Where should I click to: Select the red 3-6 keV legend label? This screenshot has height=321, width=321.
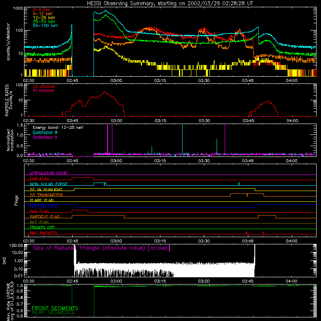point(42,10)
